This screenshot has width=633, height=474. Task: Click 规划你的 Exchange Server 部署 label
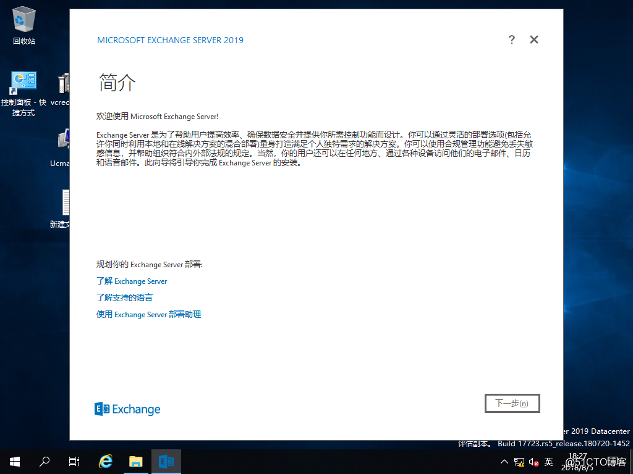149,264
